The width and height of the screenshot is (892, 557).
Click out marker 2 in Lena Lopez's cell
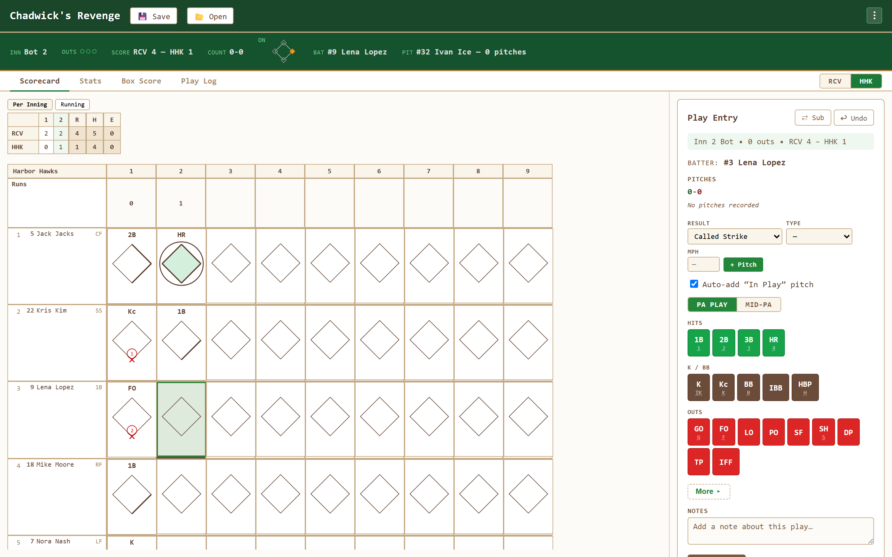132,430
